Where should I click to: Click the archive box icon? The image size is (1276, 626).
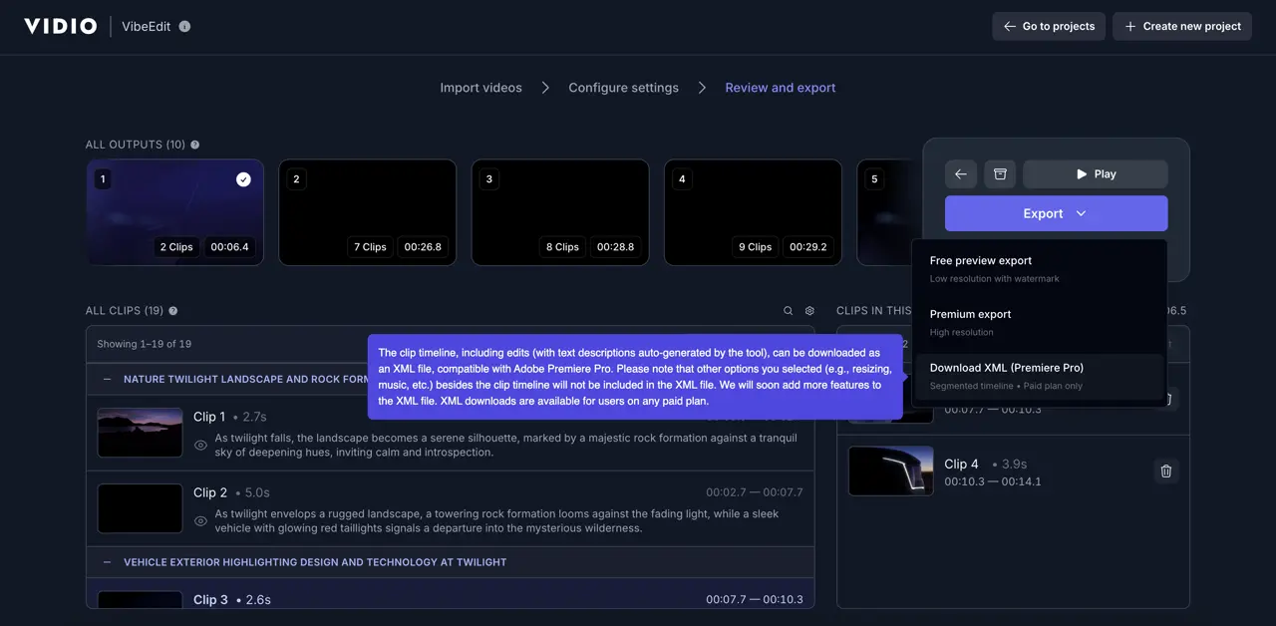pyautogui.click(x=1000, y=173)
